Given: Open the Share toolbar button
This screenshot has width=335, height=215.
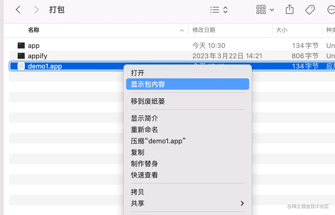Looking at the screenshot, I should click(x=290, y=10).
